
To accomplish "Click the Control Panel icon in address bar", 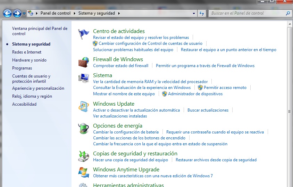I will (x=31, y=13).
